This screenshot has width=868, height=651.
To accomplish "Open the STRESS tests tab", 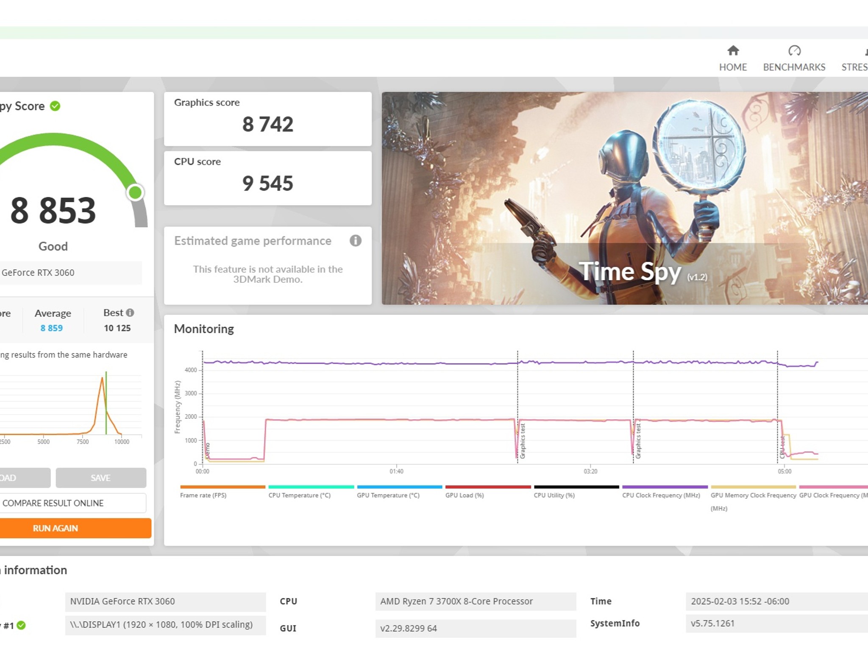I will (x=854, y=58).
